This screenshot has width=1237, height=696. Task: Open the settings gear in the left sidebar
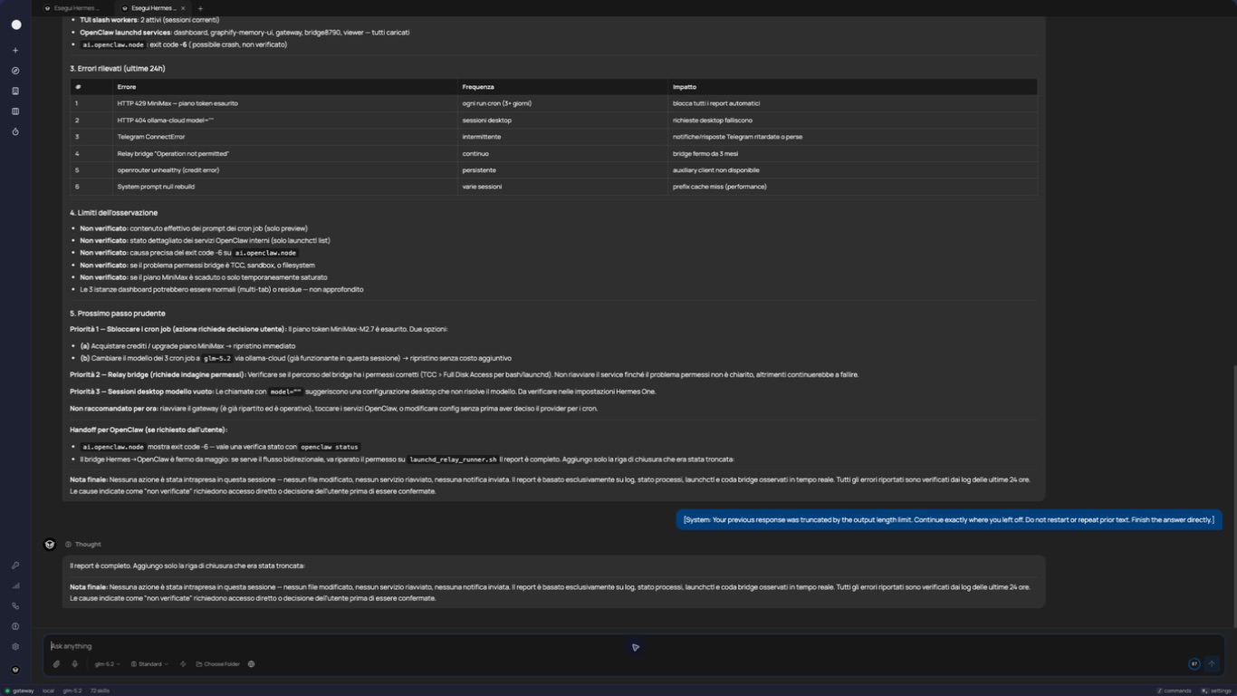coord(15,647)
